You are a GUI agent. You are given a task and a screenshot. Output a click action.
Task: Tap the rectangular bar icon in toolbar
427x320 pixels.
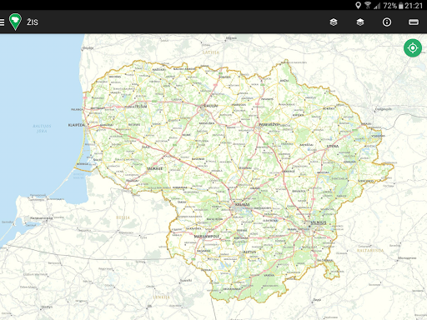point(414,22)
